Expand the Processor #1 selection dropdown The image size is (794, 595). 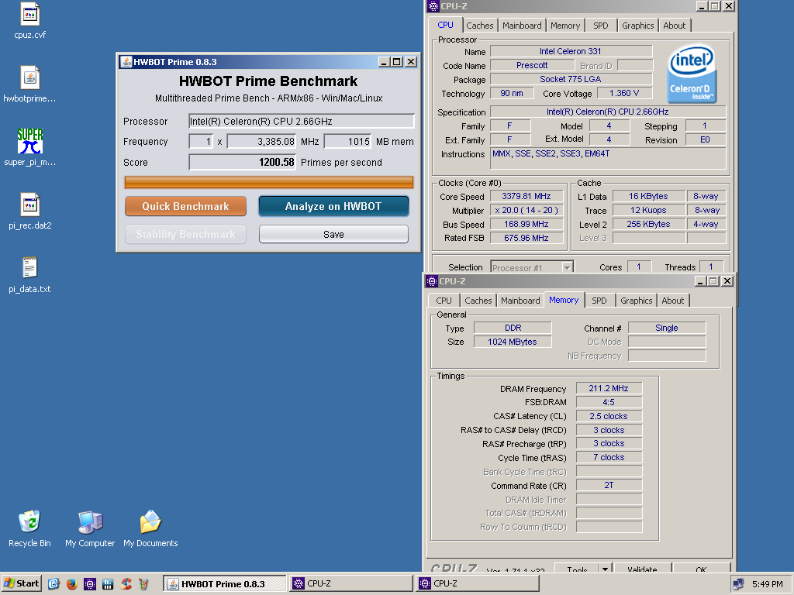[x=567, y=267]
